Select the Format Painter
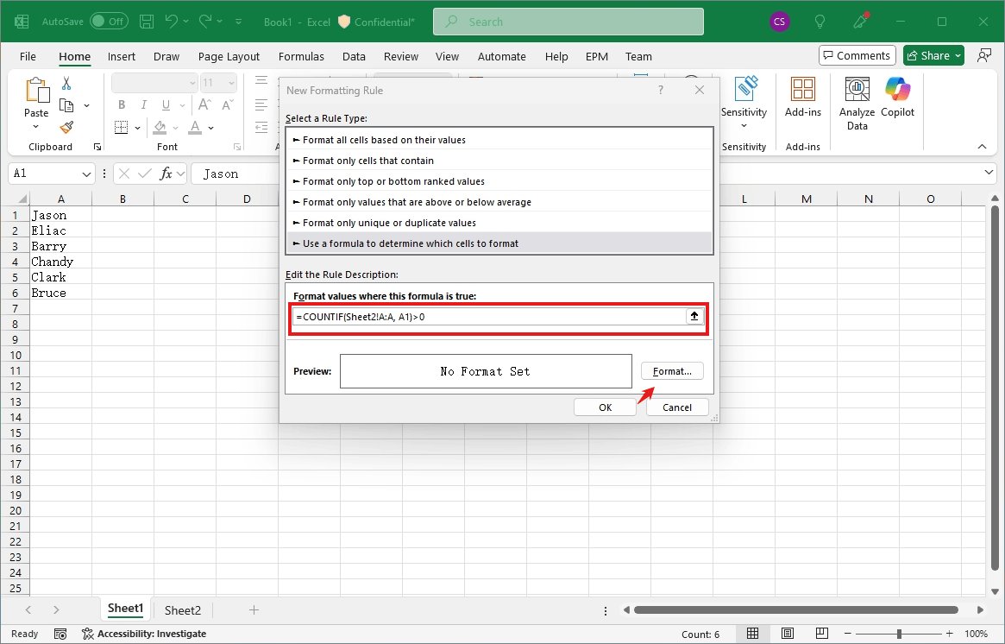This screenshot has height=644, width=1005. pyautogui.click(x=66, y=127)
